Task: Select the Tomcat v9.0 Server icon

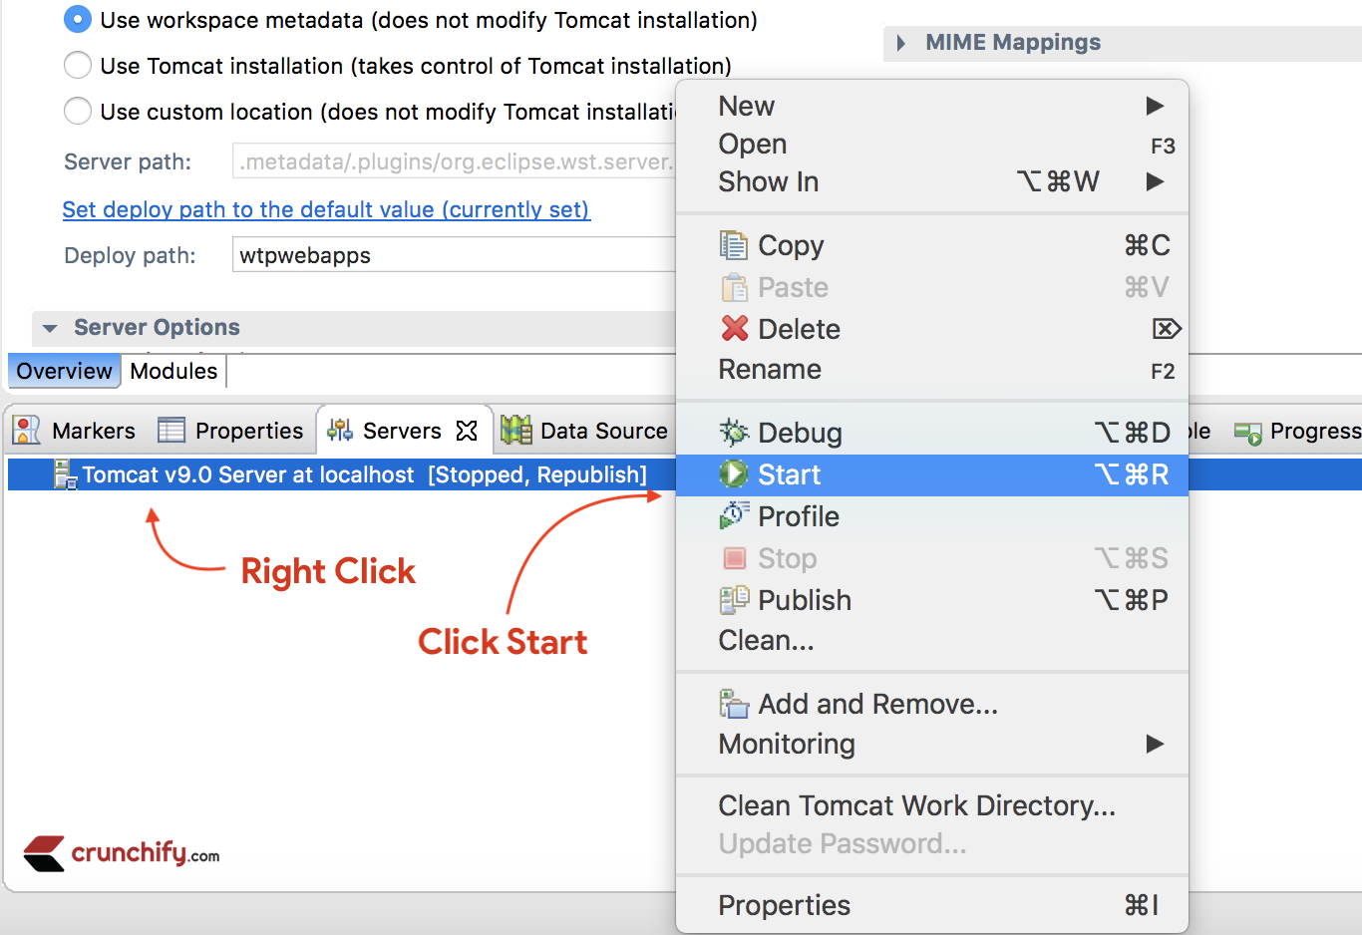Action: (x=66, y=474)
